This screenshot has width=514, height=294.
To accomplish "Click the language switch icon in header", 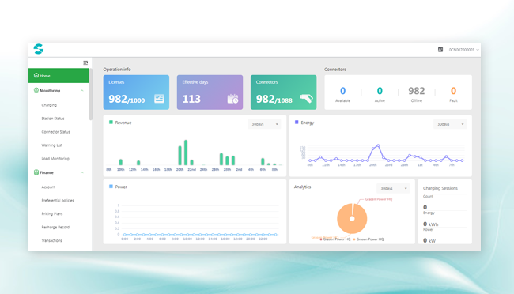I will click(x=440, y=50).
